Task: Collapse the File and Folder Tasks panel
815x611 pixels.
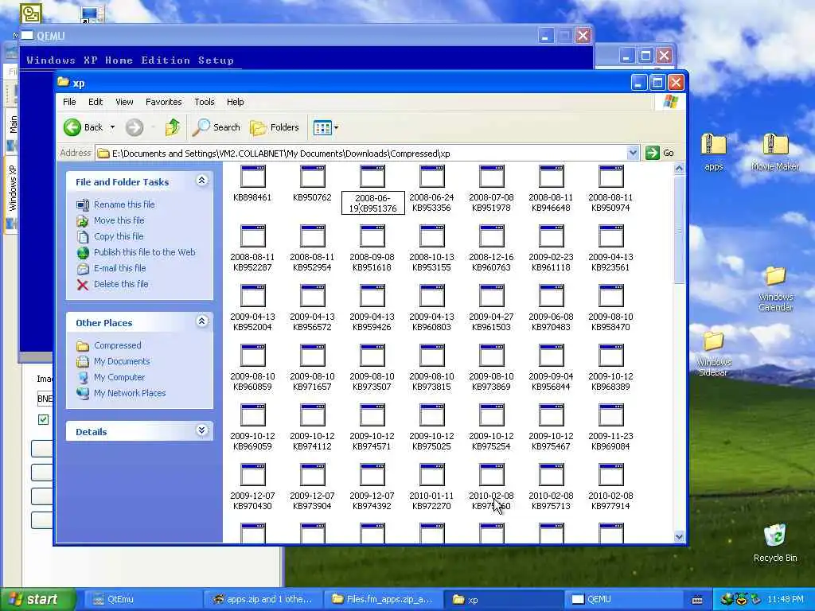Action: 201,181
